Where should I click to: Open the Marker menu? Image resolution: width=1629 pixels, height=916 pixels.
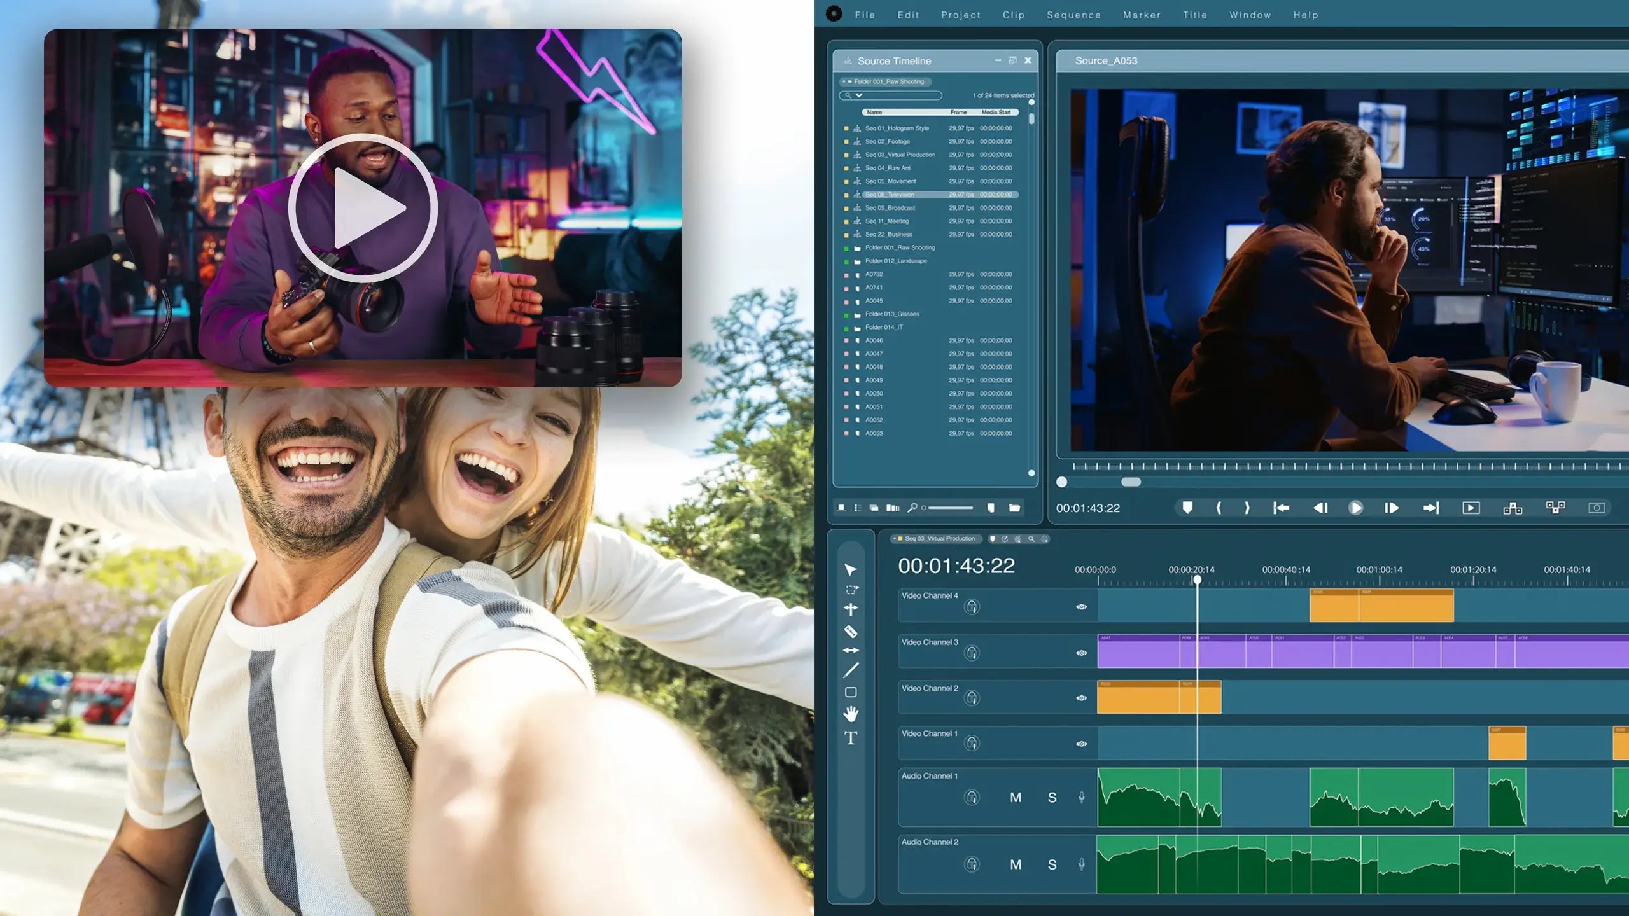coord(1142,15)
